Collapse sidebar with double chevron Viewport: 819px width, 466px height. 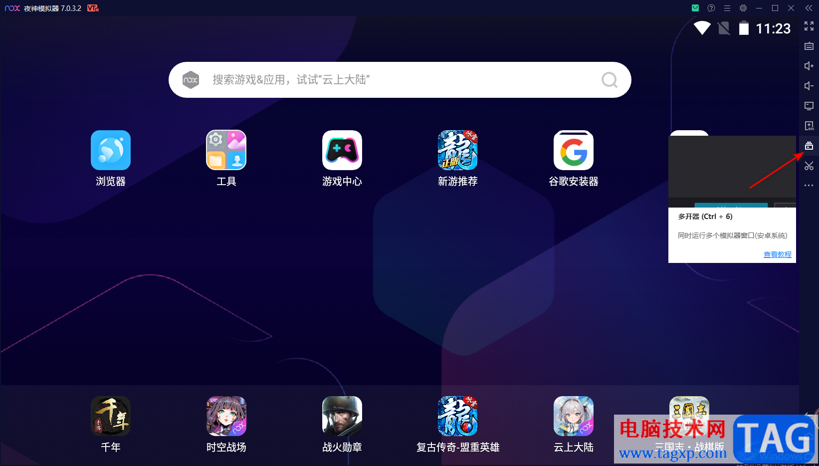[809, 8]
